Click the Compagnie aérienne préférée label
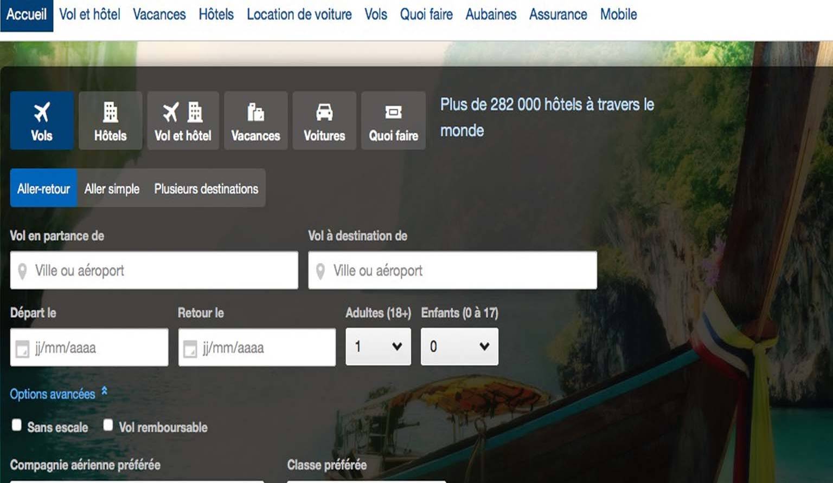 (85, 465)
